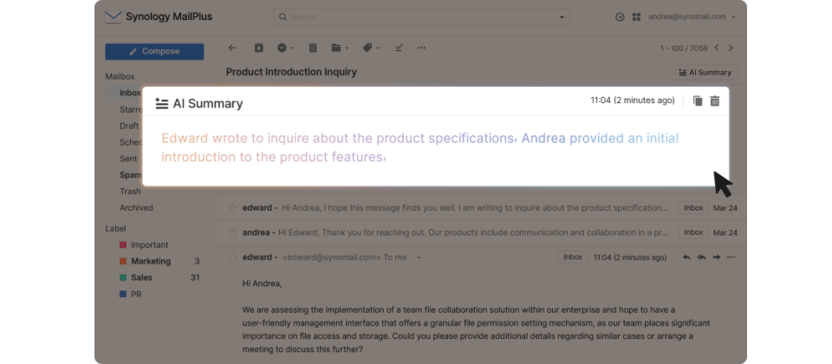Select the Marketing label with orange swatch

pyautogui.click(x=150, y=261)
